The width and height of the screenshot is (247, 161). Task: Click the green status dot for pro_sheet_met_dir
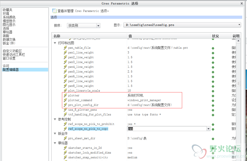click(213, 139)
